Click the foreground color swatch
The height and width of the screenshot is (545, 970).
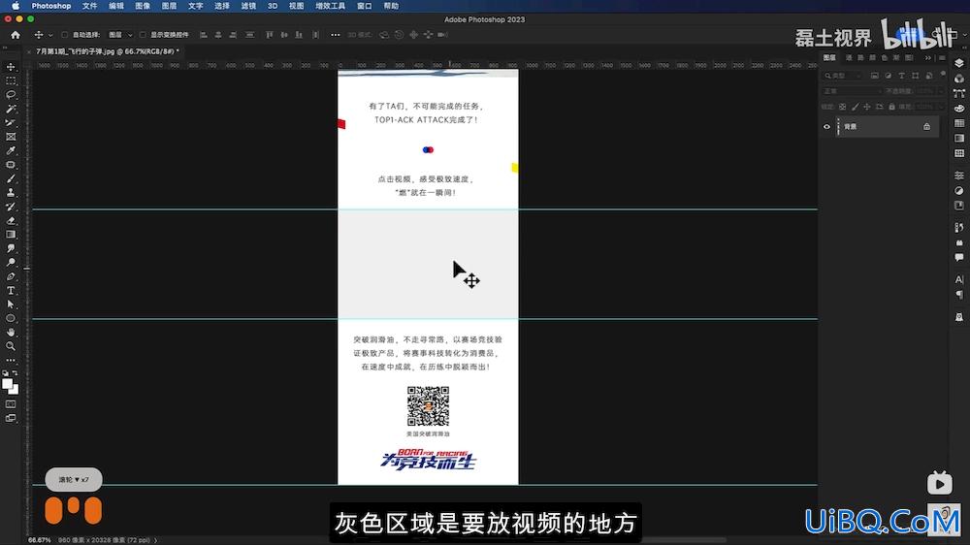8,384
